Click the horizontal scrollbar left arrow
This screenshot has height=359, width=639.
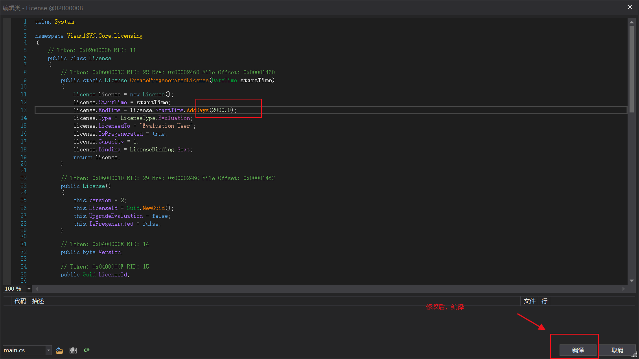point(37,289)
